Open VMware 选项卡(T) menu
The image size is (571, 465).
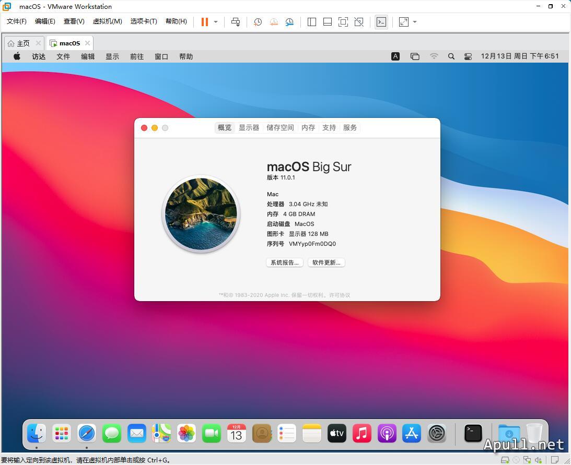tap(144, 21)
